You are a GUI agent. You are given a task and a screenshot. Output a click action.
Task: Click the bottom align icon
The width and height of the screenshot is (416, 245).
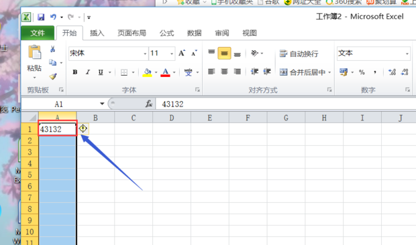(237, 54)
